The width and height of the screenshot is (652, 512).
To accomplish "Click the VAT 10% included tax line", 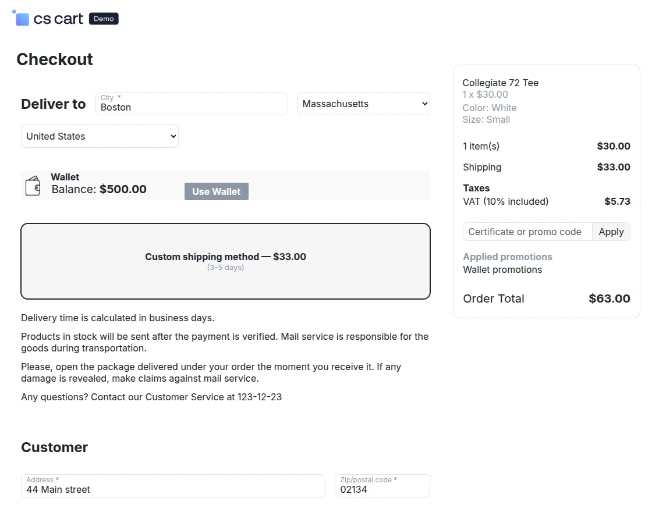I will pos(505,201).
